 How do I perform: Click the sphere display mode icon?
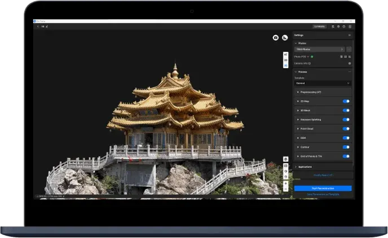(285, 177)
